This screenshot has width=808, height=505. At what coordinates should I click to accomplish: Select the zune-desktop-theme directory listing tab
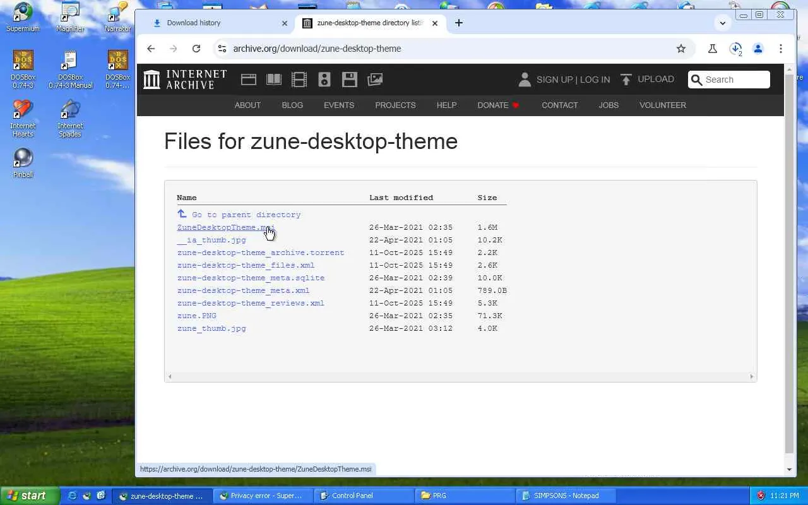(x=369, y=23)
